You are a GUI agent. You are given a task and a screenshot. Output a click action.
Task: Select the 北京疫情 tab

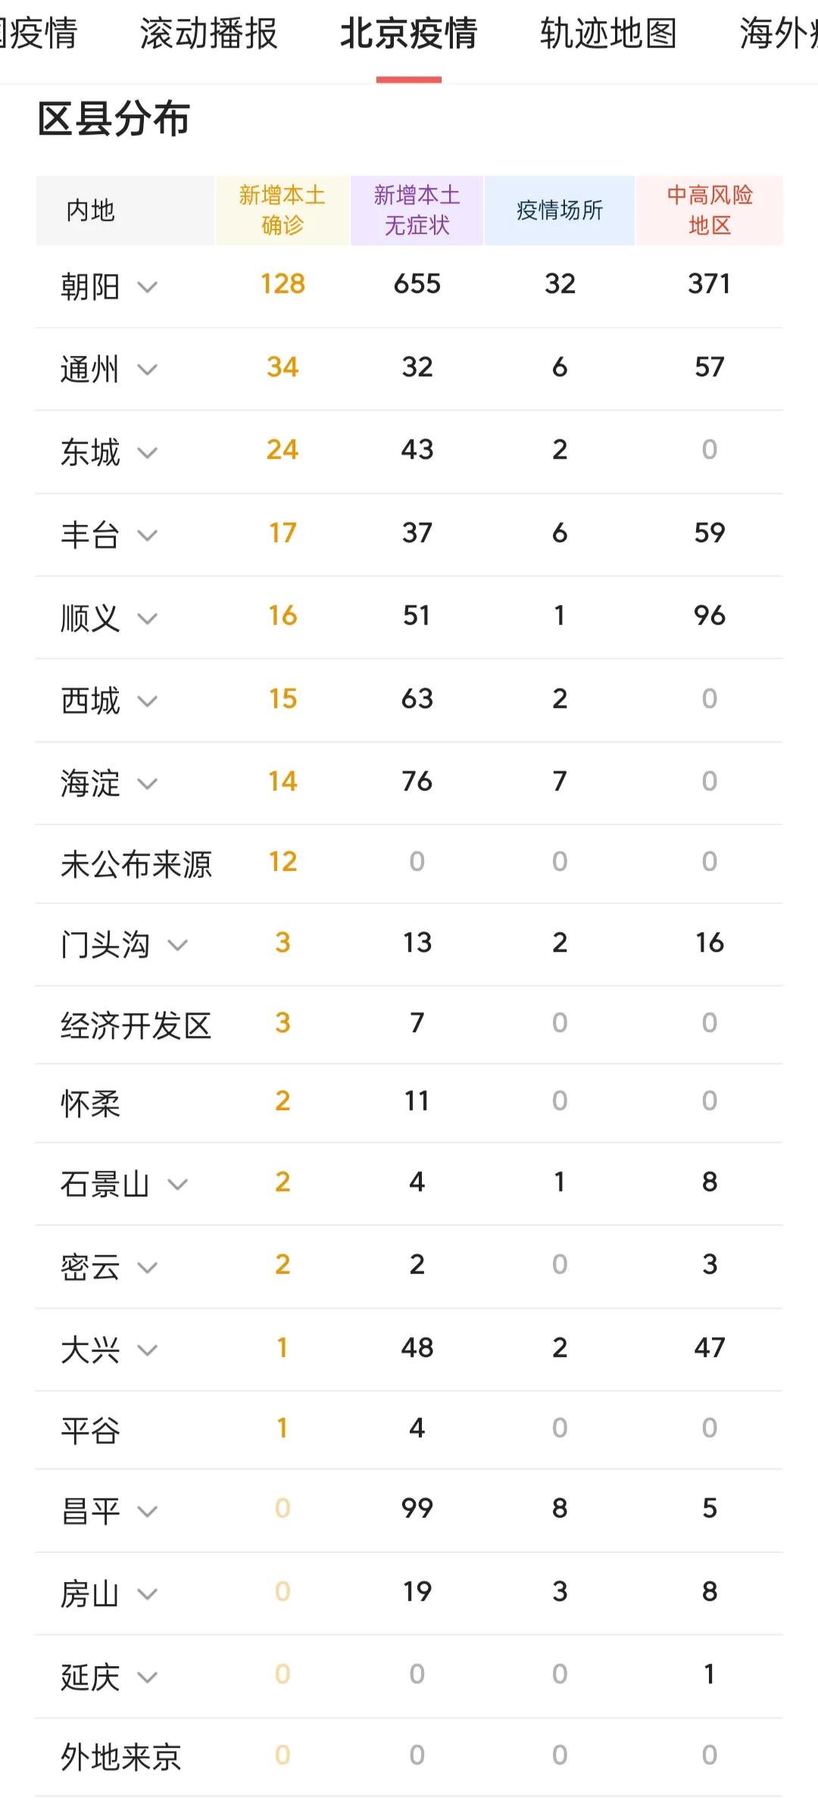pyautogui.click(x=408, y=34)
